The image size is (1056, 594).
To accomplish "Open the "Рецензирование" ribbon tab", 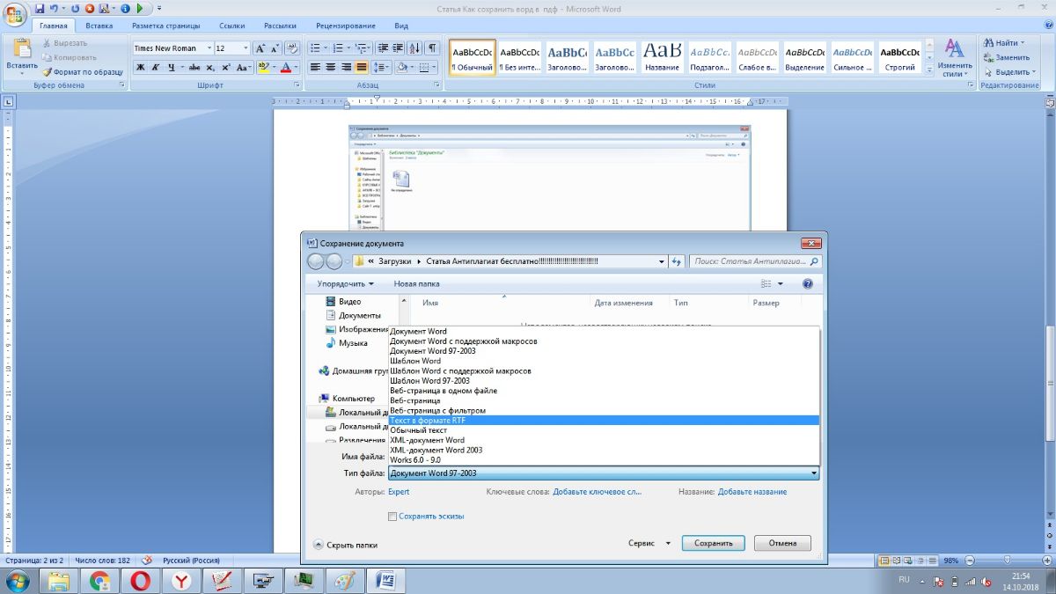I will pyautogui.click(x=347, y=26).
